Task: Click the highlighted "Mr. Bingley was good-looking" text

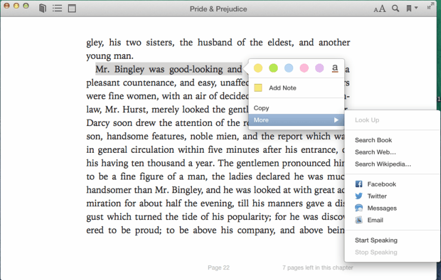Action: pyautogui.click(x=159, y=69)
